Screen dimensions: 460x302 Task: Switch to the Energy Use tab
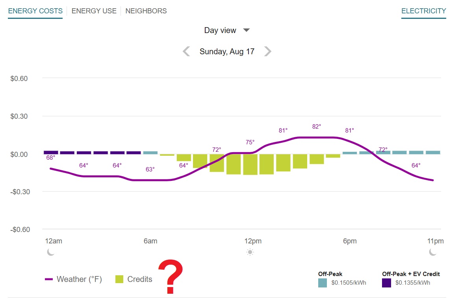click(94, 11)
